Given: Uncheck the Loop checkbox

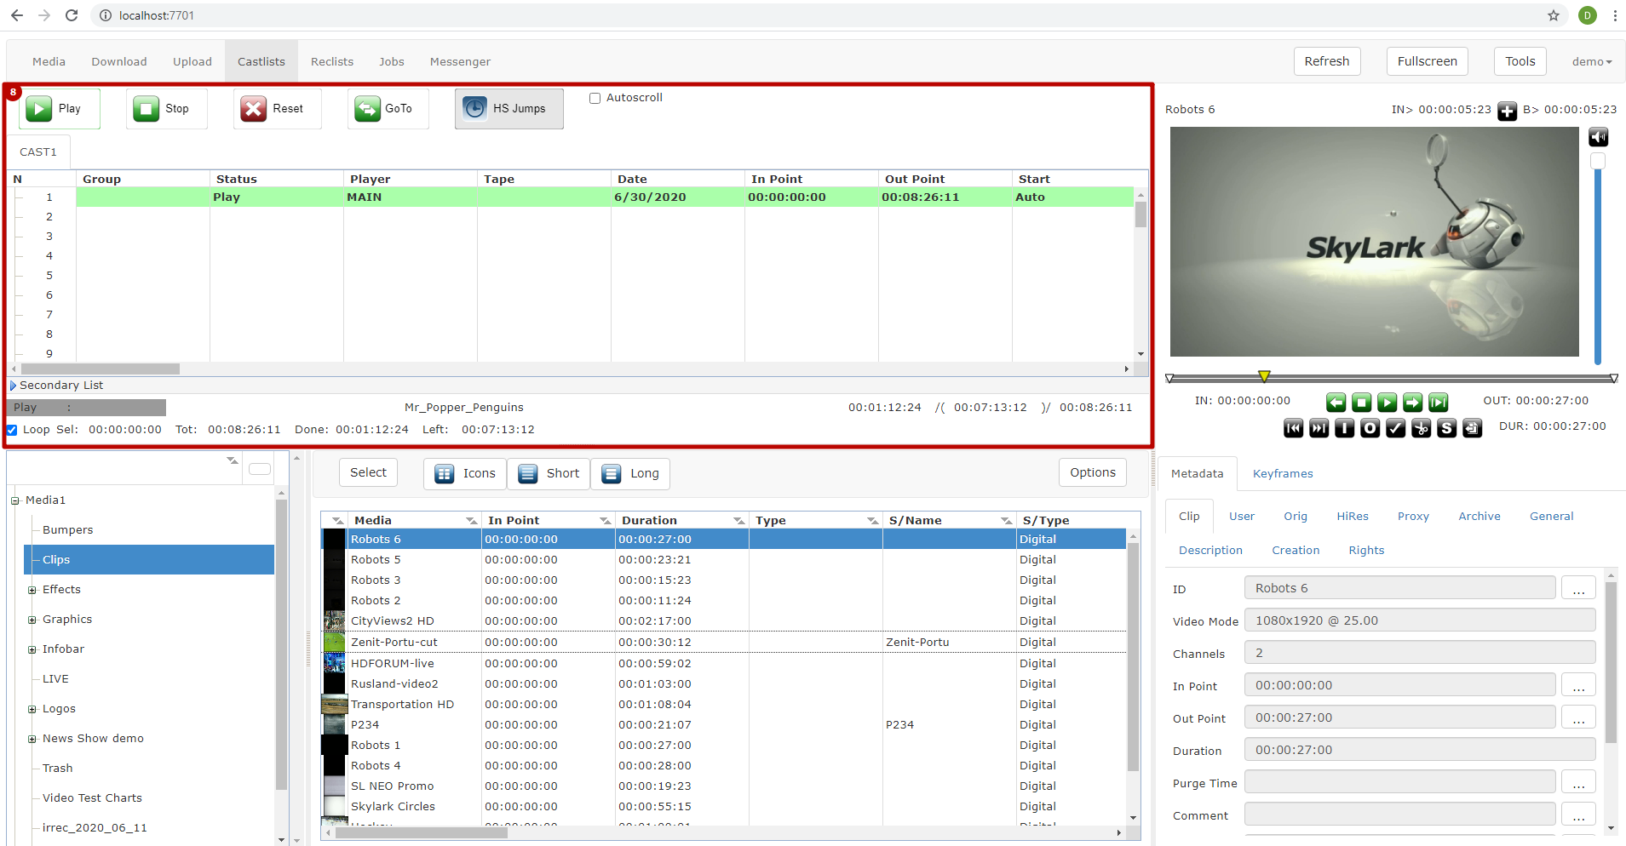Looking at the screenshot, I should [x=12, y=430].
